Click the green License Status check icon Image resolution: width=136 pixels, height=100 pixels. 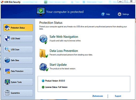coord(43,87)
